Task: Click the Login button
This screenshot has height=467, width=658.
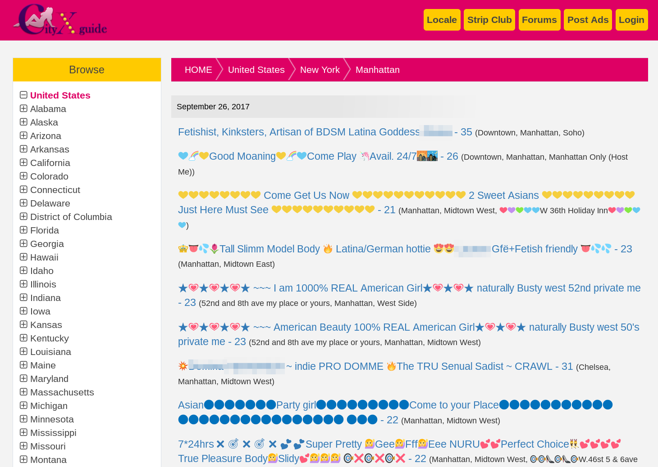Action: click(x=631, y=20)
